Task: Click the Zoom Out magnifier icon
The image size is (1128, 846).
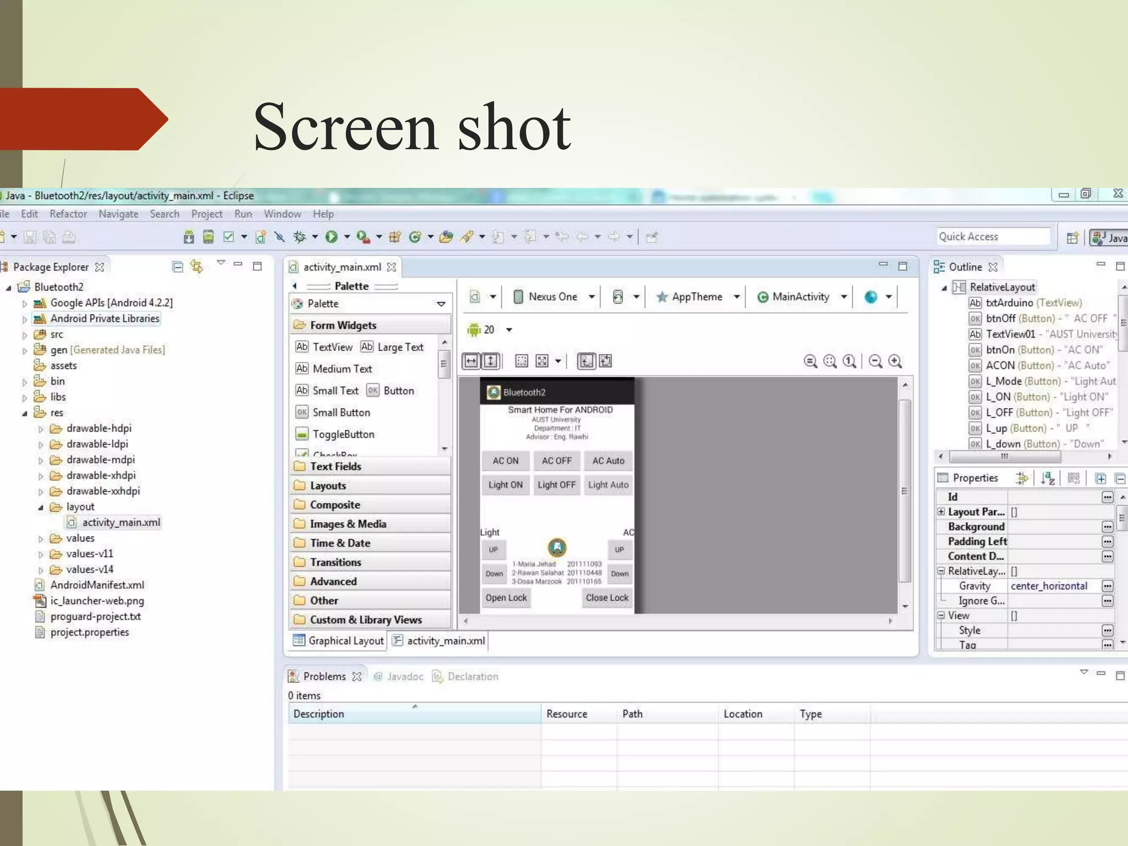Action: 875,361
